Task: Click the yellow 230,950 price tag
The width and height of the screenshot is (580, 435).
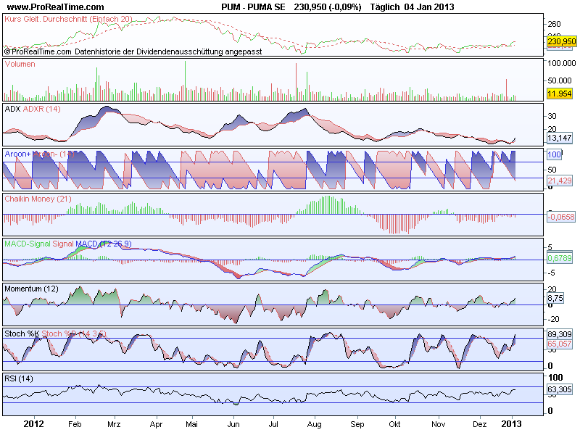Action: (561, 41)
